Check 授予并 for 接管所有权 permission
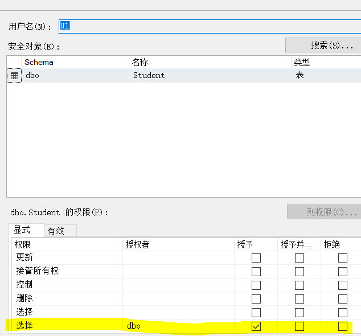 300,272
